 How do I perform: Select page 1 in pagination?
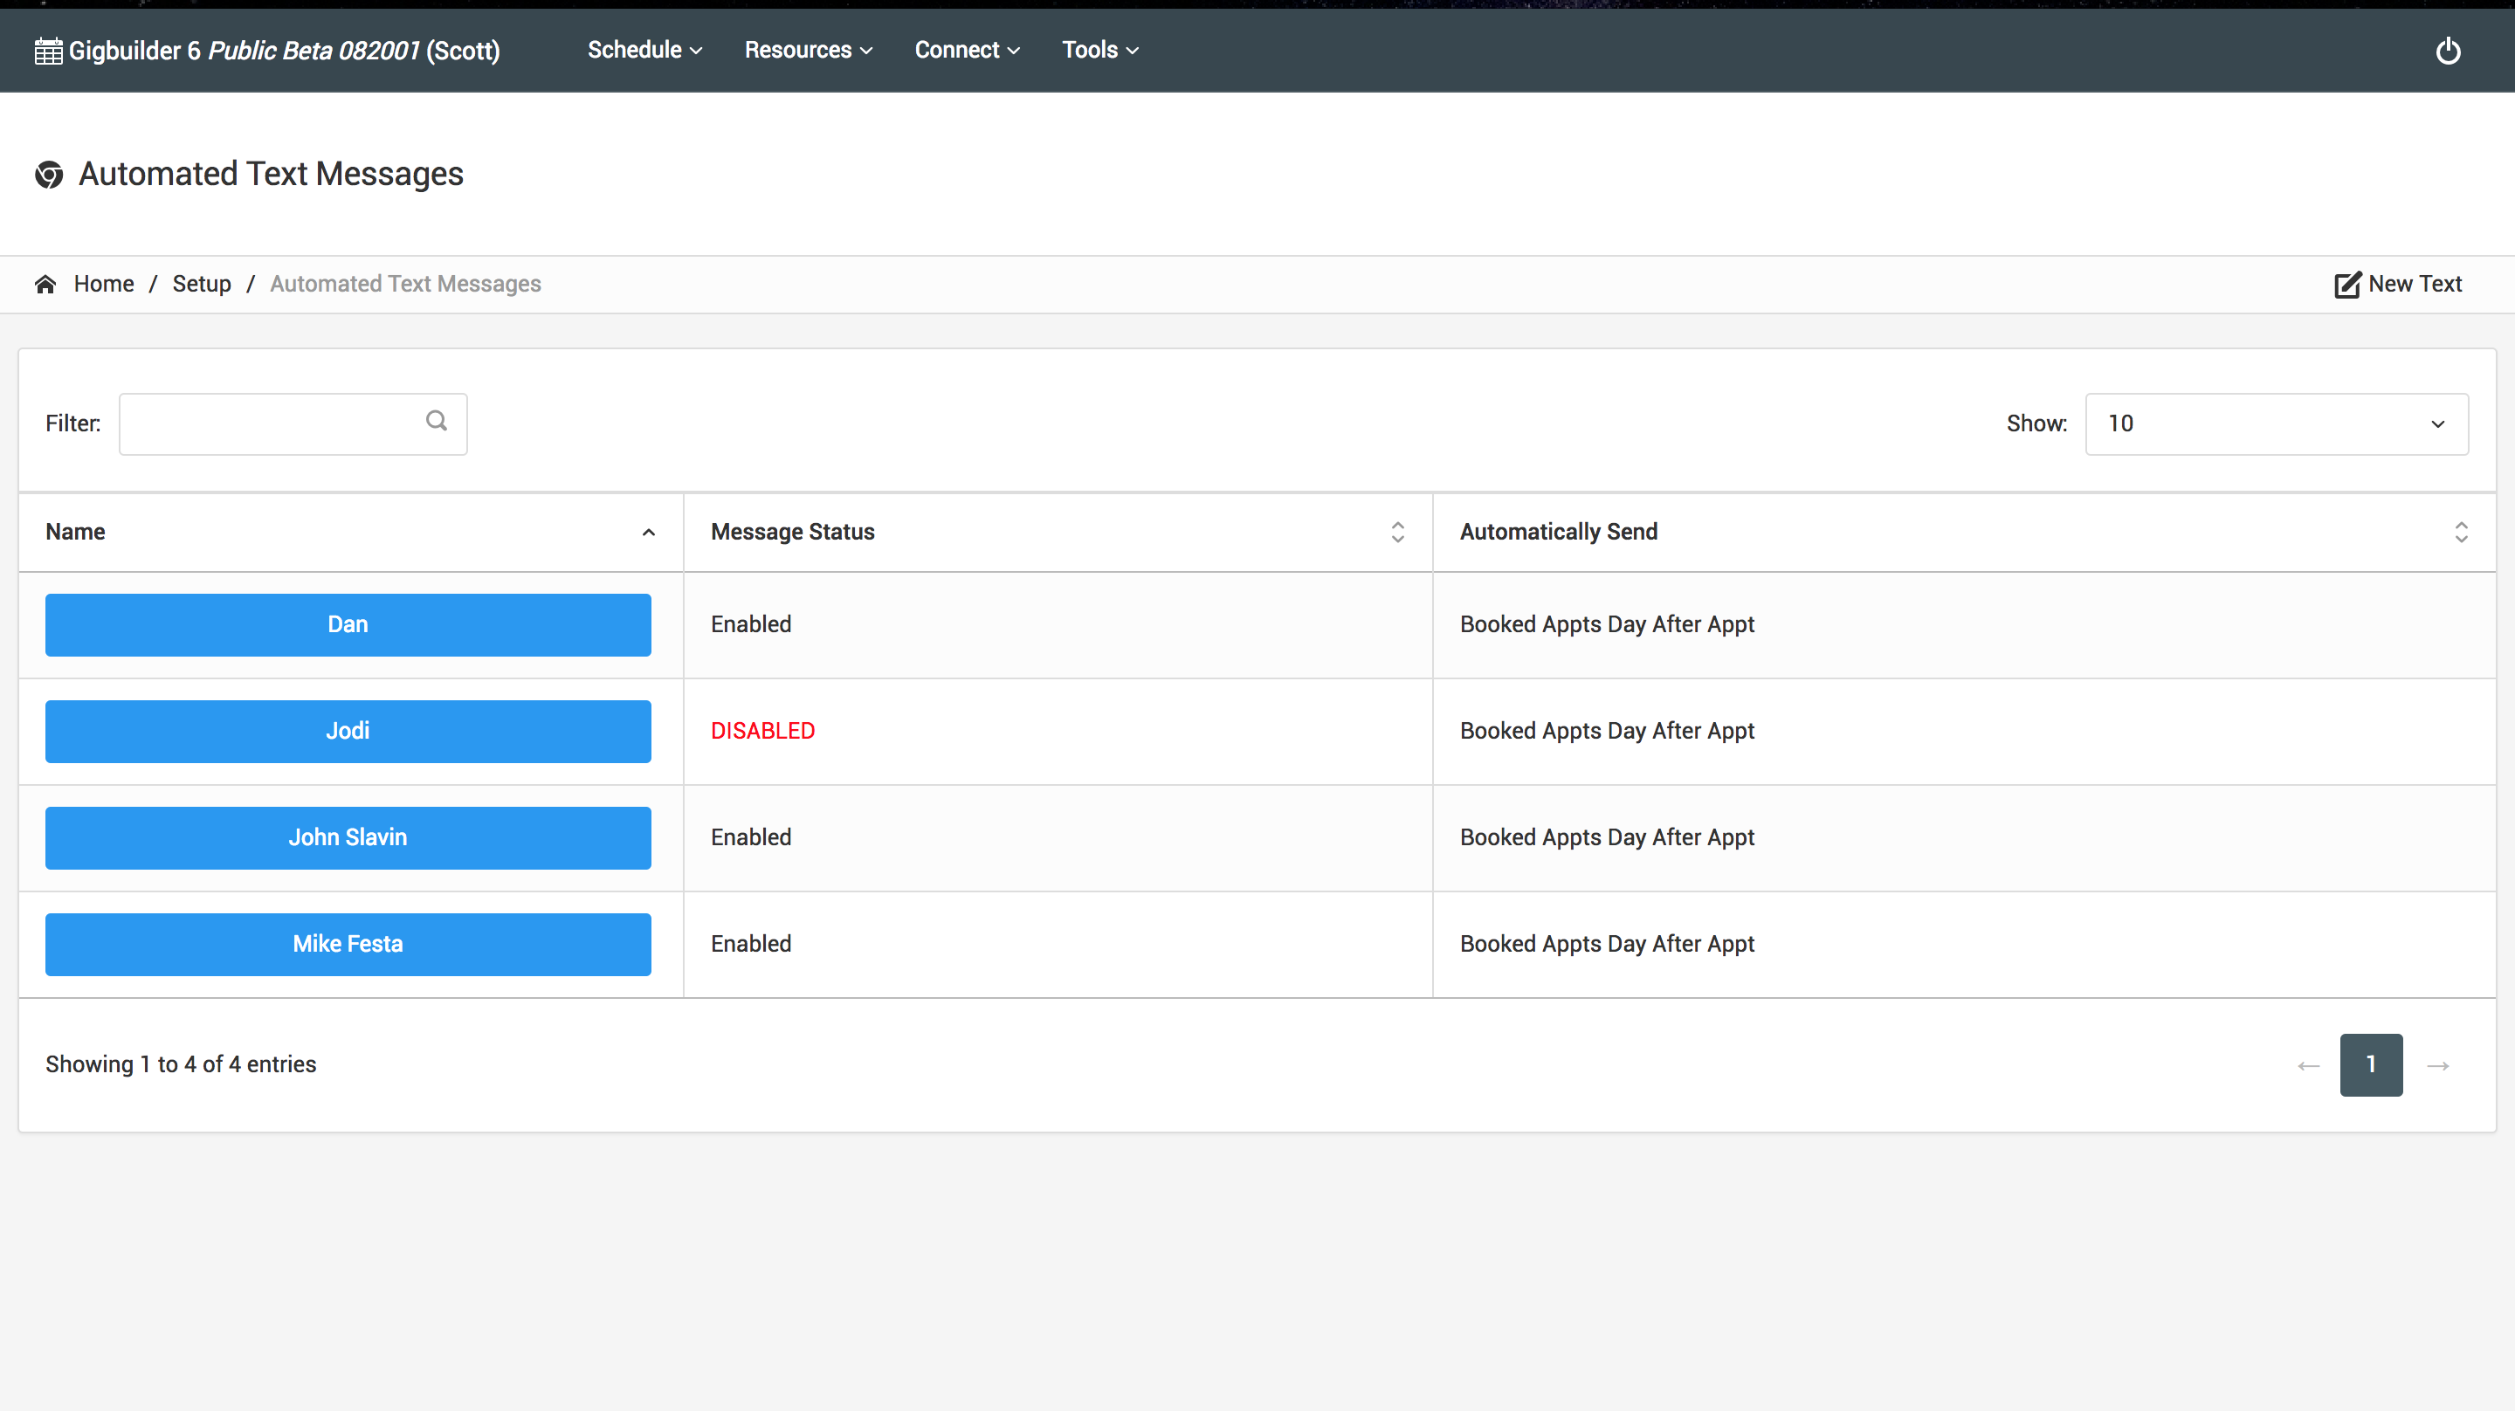pyautogui.click(x=2371, y=1065)
